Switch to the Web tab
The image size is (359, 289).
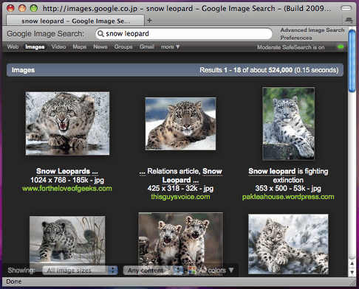(13, 46)
